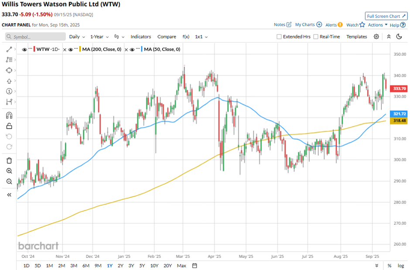Click the Symbol search input field
Viewport: 410px width, 270px height.
click(x=35, y=37)
